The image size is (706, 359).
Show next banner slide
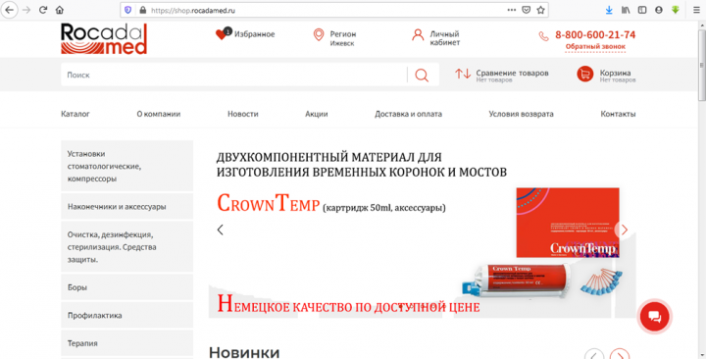624,230
